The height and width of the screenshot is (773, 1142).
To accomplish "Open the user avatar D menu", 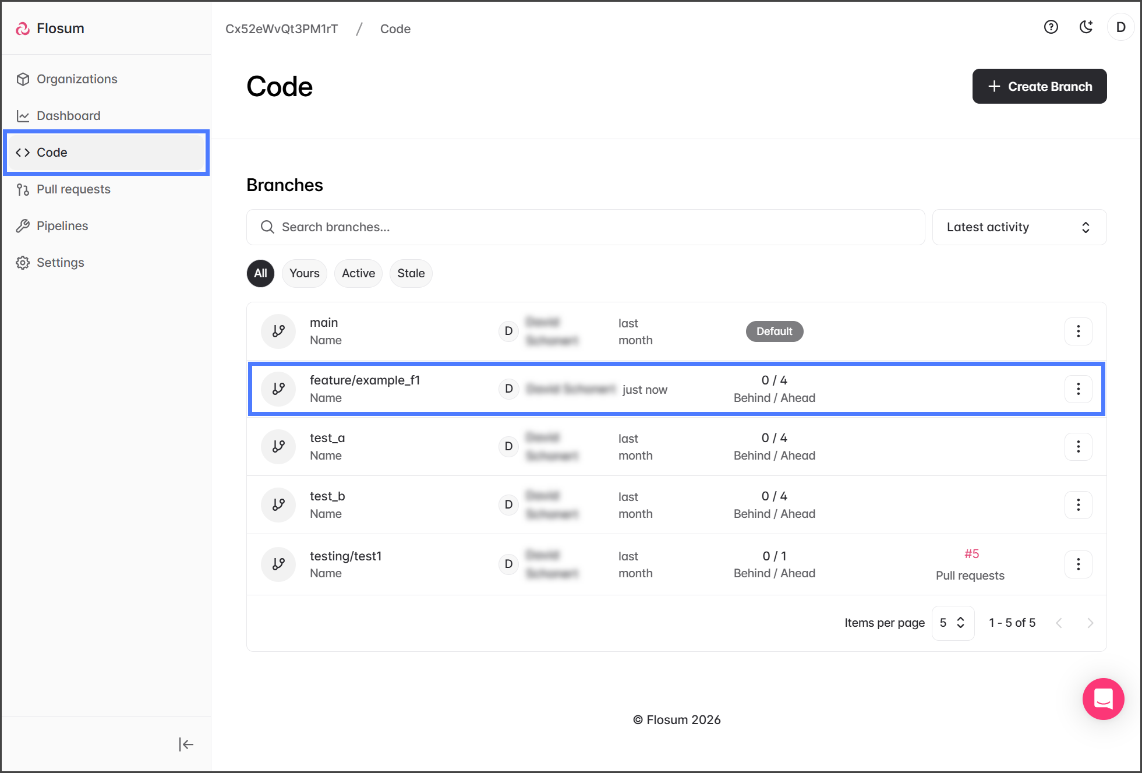I will click(x=1120, y=27).
